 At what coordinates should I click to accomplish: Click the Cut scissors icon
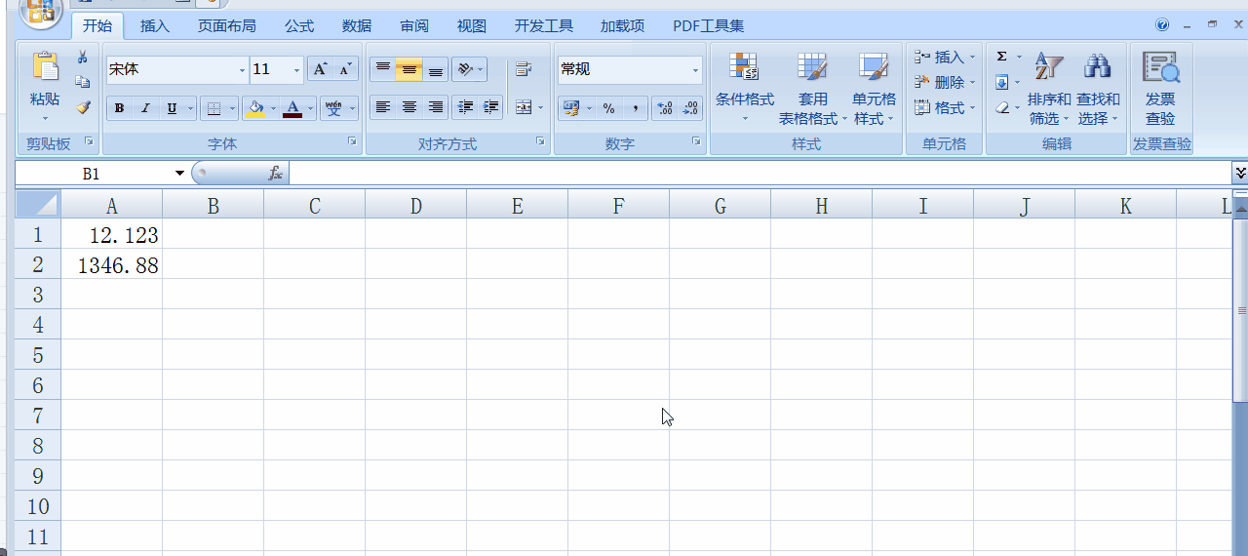point(83,58)
